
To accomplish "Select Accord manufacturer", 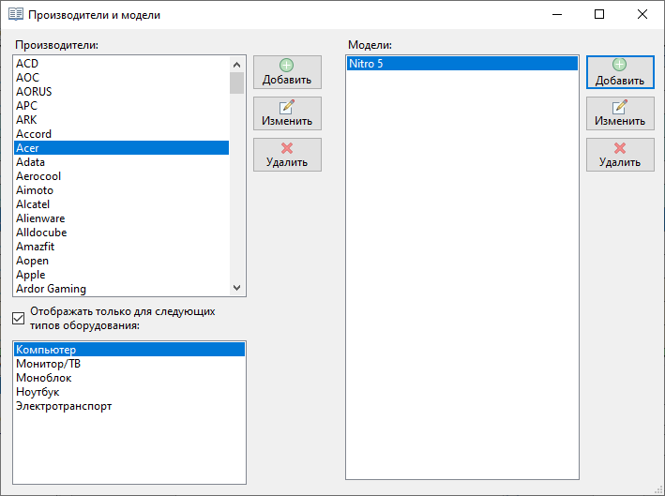I will click(x=121, y=134).
